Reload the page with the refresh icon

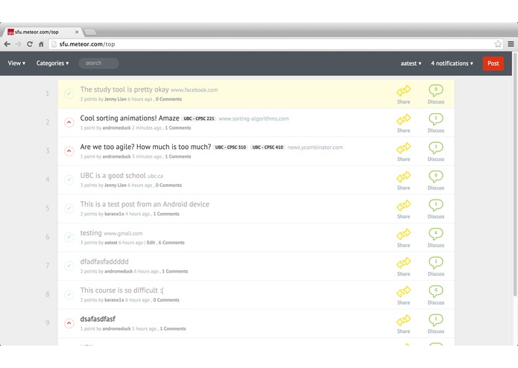coord(30,44)
